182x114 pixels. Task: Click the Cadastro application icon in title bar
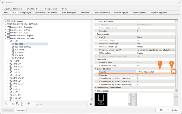[x=3, y=2]
